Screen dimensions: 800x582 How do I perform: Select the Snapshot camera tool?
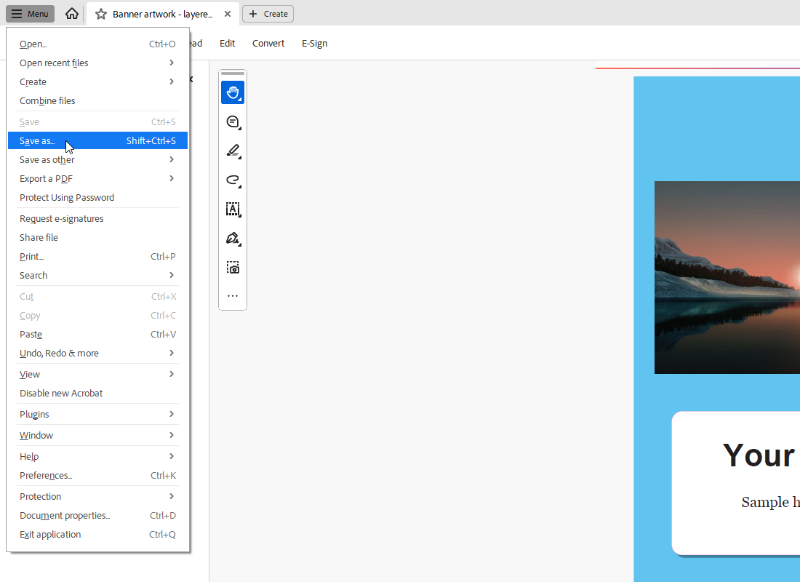(x=233, y=268)
